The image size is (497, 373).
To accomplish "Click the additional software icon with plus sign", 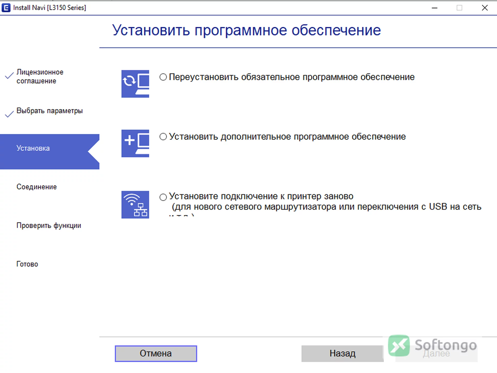I will coord(135,143).
